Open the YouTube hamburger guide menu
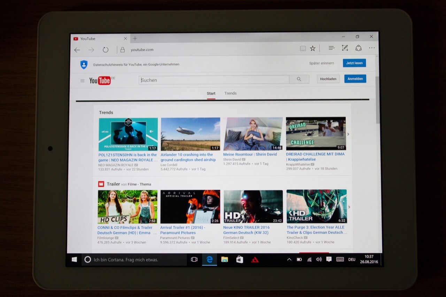446x297 pixels. point(83,81)
